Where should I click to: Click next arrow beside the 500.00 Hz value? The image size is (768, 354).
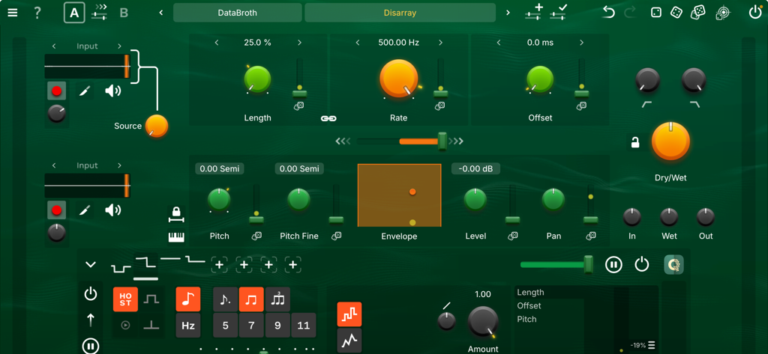[440, 43]
